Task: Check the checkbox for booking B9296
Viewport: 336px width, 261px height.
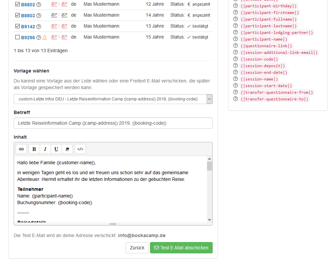Action: click(x=18, y=37)
